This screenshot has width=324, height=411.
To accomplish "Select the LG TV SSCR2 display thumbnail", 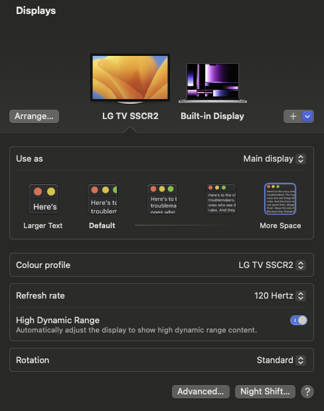I will [x=130, y=78].
